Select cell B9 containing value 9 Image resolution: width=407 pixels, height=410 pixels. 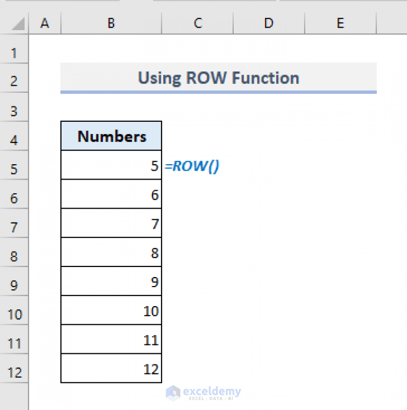tap(111, 281)
